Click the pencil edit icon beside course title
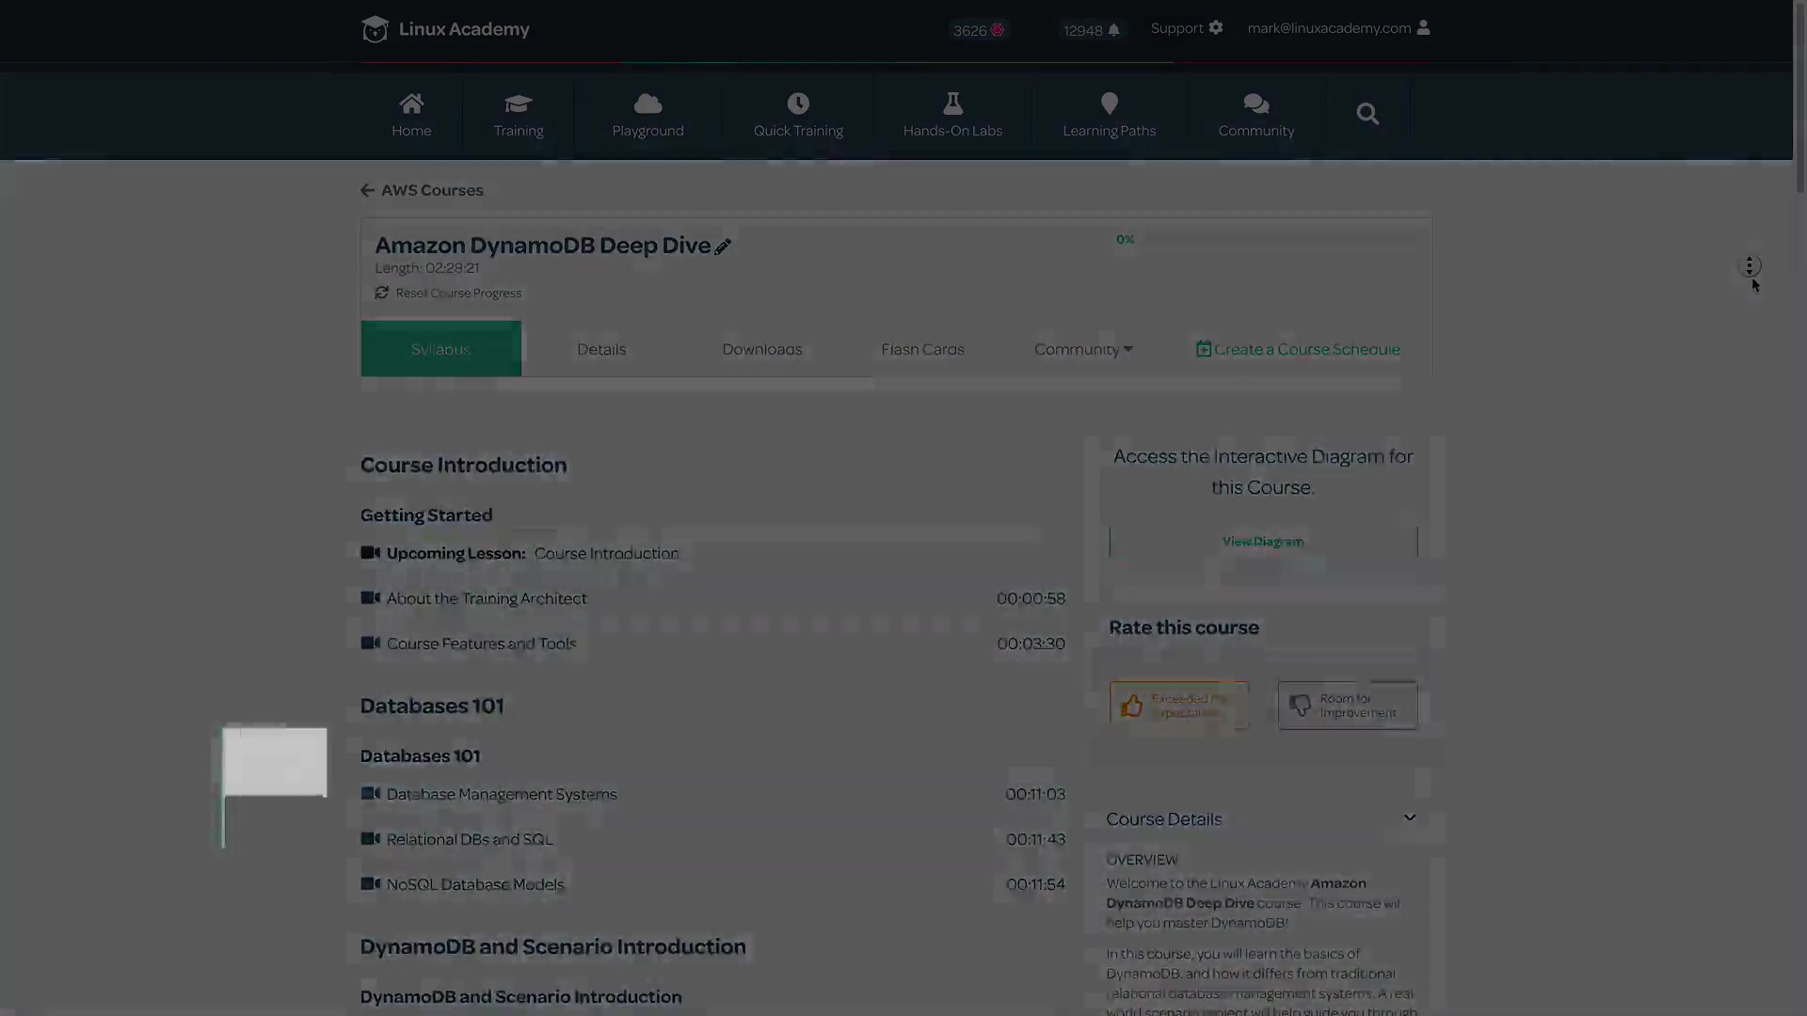Viewport: 1807px width, 1016px height. [723, 246]
